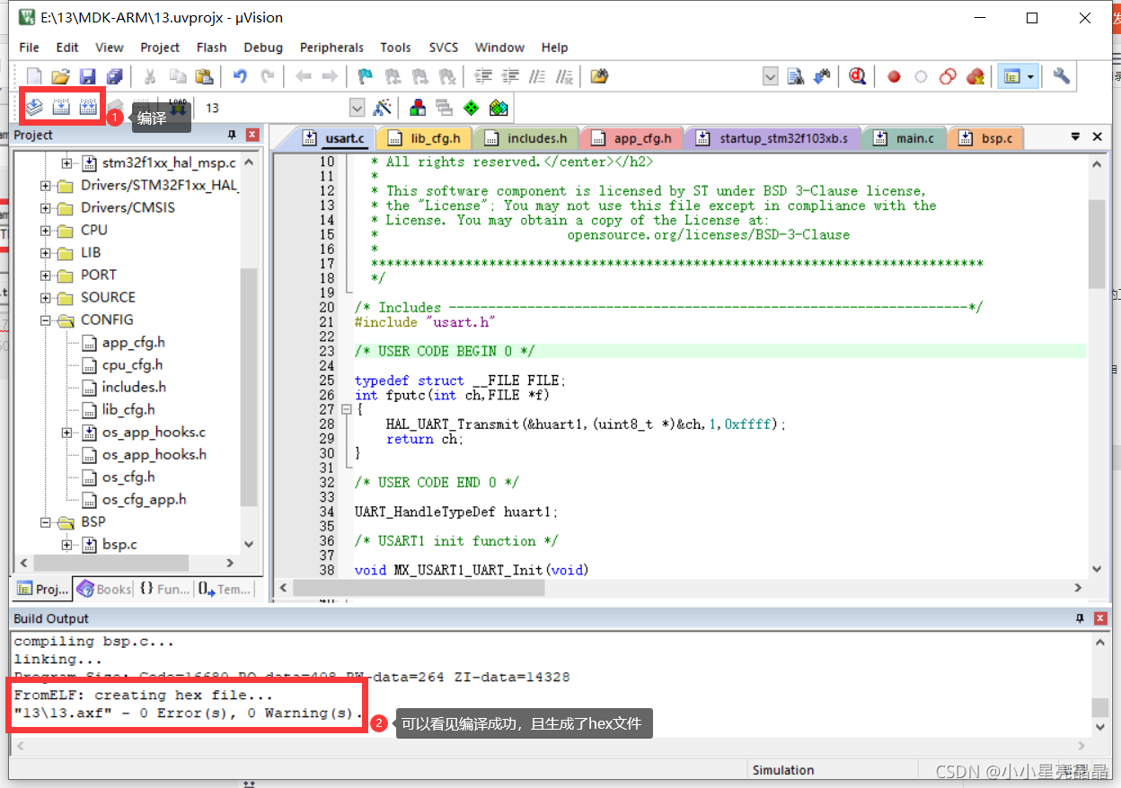Open Manage Run-Time Environment green diamond icon

pyautogui.click(x=472, y=108)
